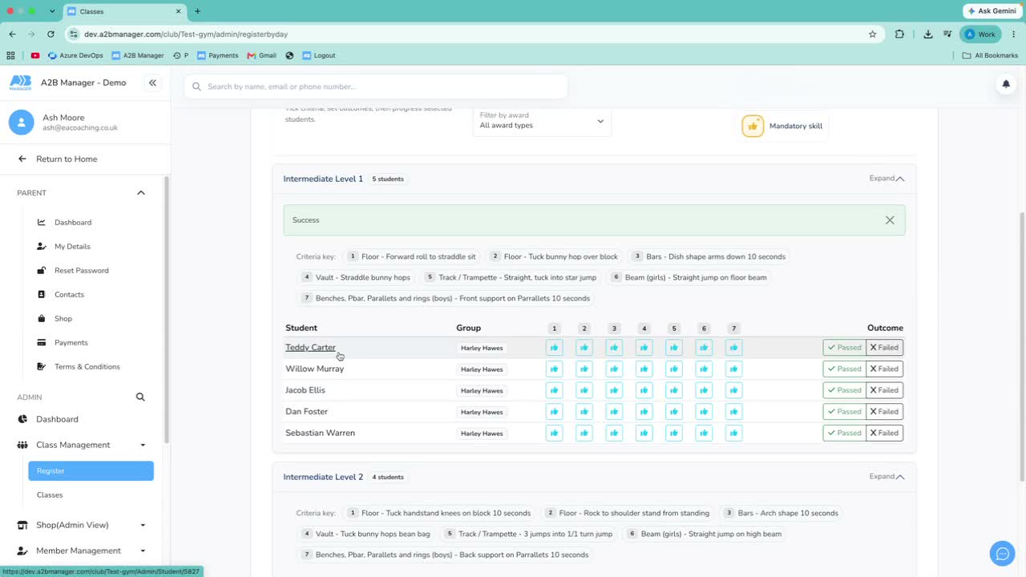Open My Details in the sidebar
Viewport: 1026px width, 577px height.
[x=72, y=246]
